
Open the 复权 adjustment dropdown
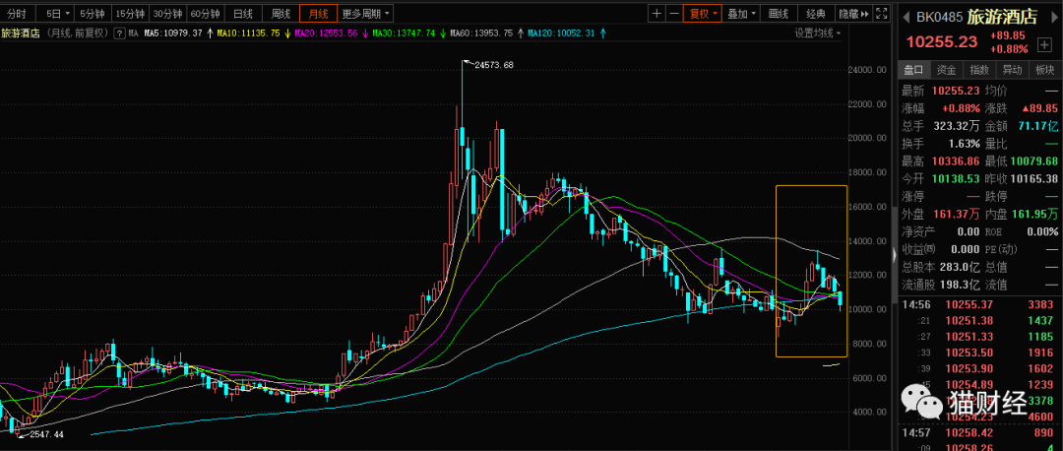pos(703,14)
